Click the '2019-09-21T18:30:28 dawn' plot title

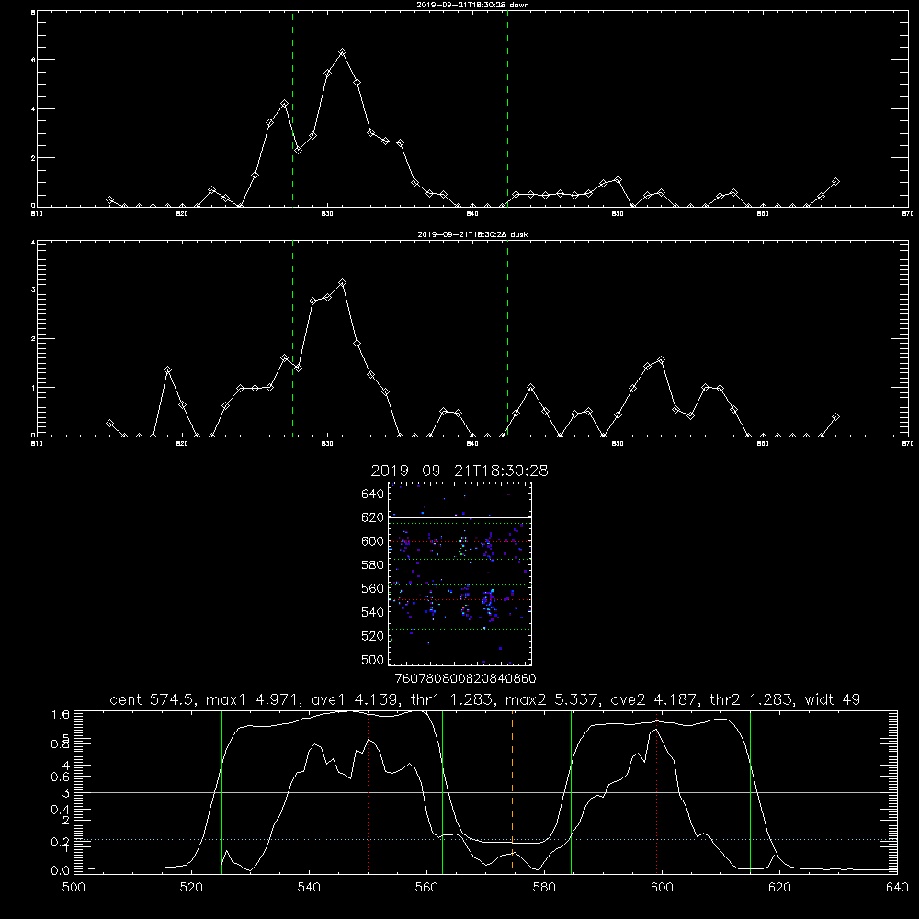472,5
